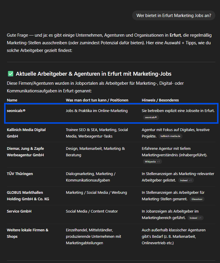Viewport: 220px width, 263px height.
Task: Click 'Sie betreiben explizit eine Jobseite in Erfurt.'
Action: pos(178,111)
